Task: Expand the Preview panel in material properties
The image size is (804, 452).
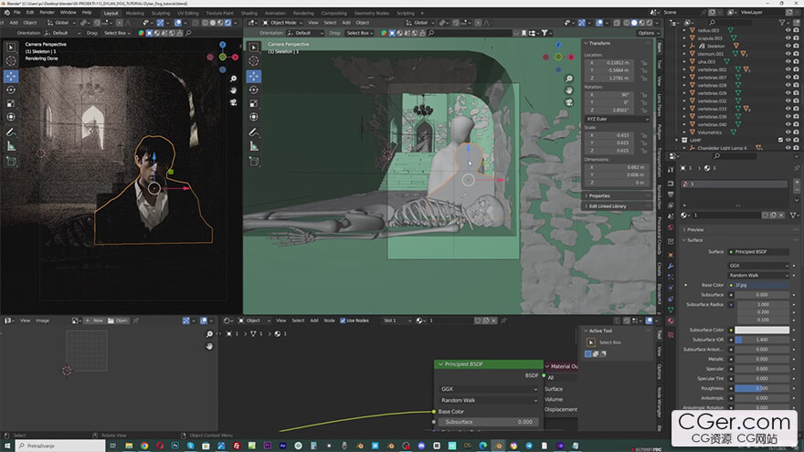Action: [693, 229]
